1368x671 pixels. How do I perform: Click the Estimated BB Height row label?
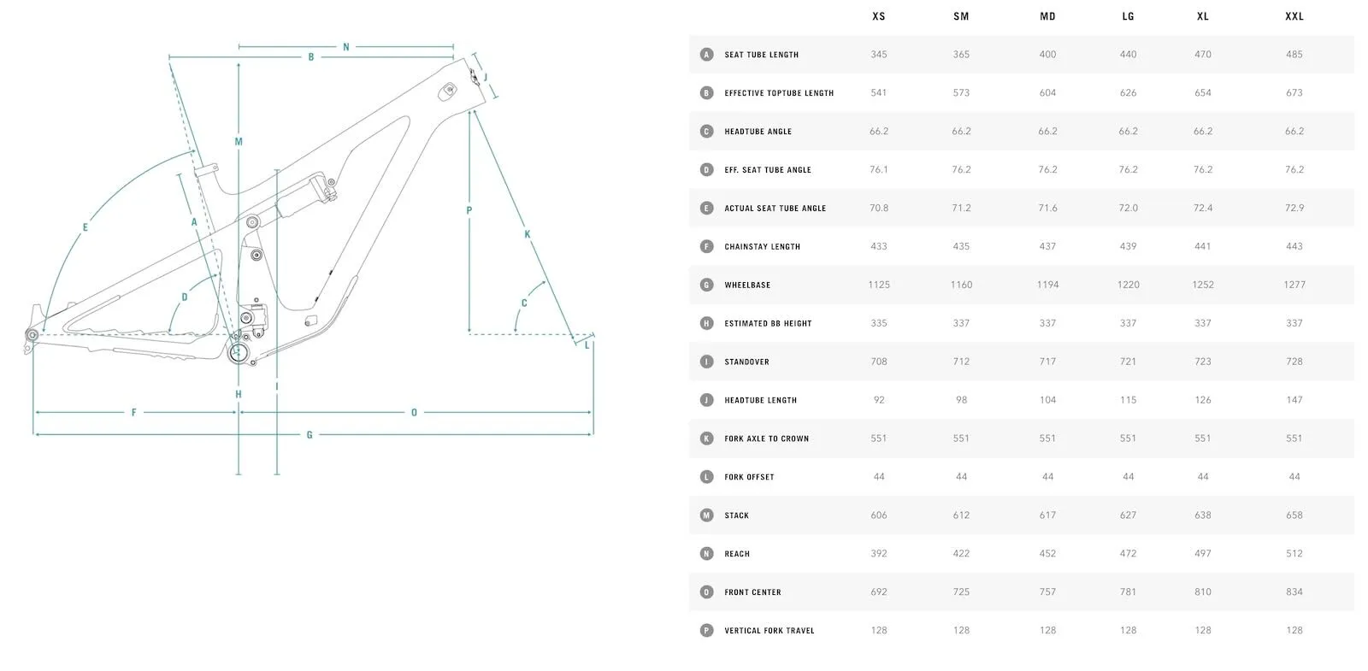(x=768, y=324)
